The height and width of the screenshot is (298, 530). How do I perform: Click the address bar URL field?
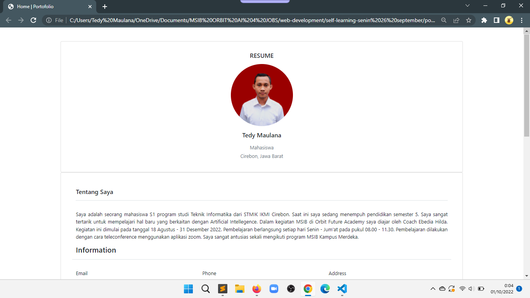pyautogui.click(x=252, y=20)
